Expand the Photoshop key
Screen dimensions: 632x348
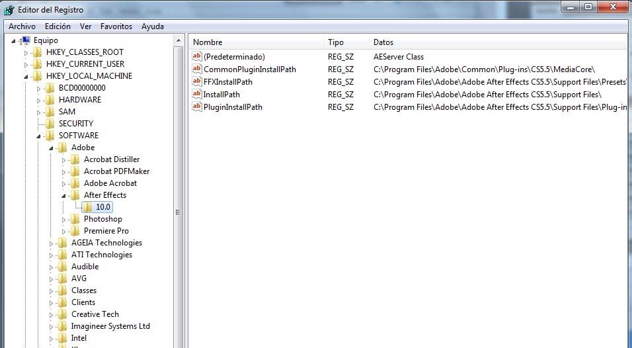tap(63, 220)
